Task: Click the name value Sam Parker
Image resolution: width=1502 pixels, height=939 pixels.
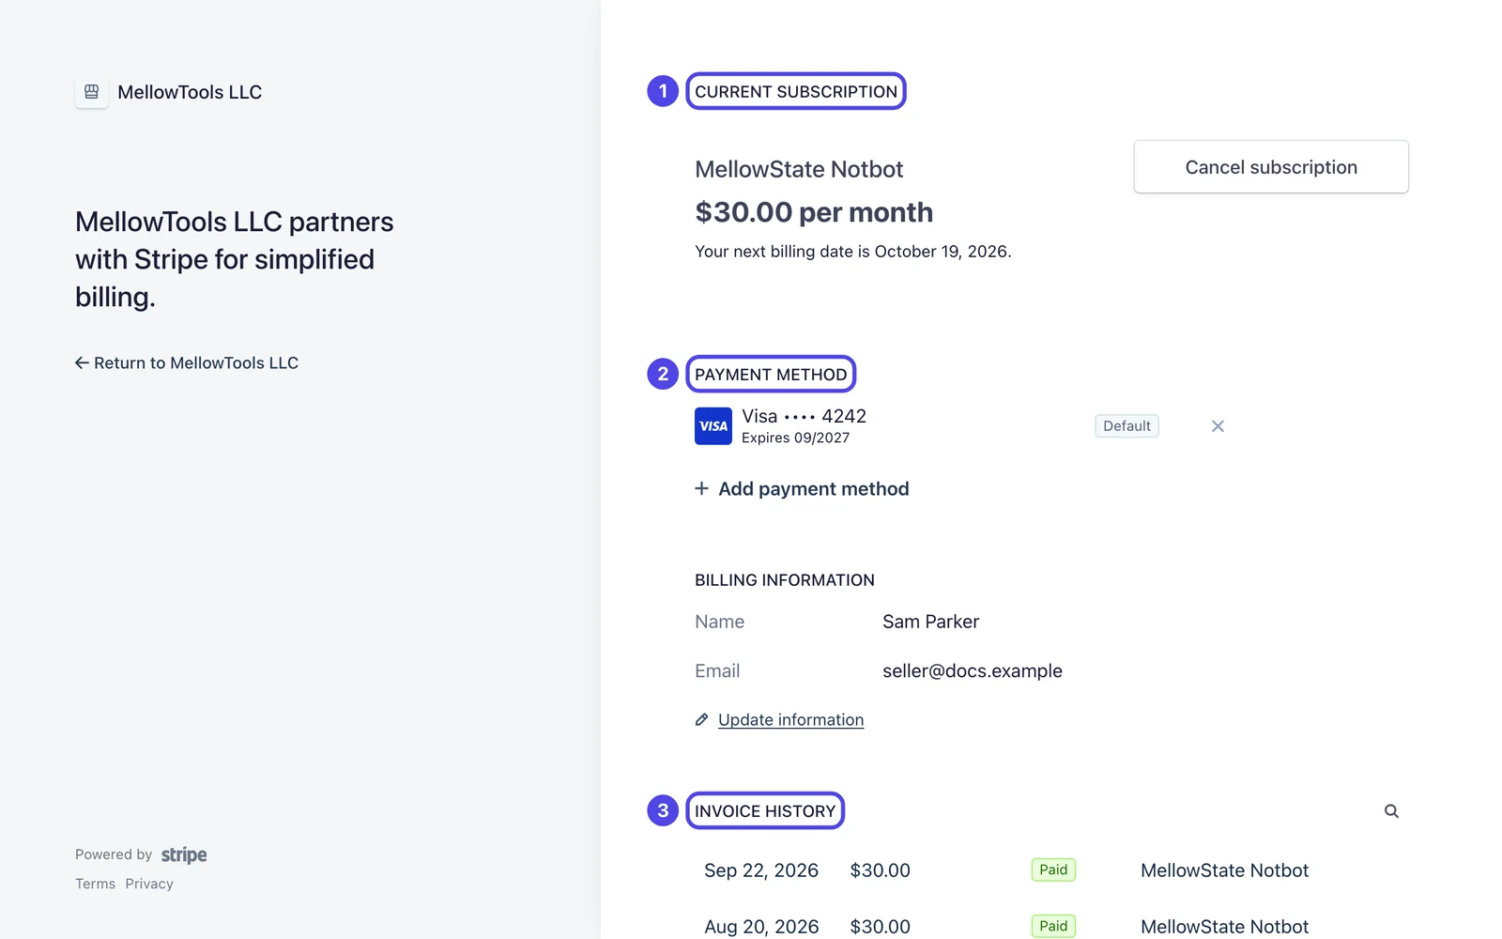Action: [x=930, y=622]
